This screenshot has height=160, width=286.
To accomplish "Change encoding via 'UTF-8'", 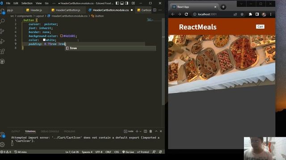I will click(x=99, y=152).
